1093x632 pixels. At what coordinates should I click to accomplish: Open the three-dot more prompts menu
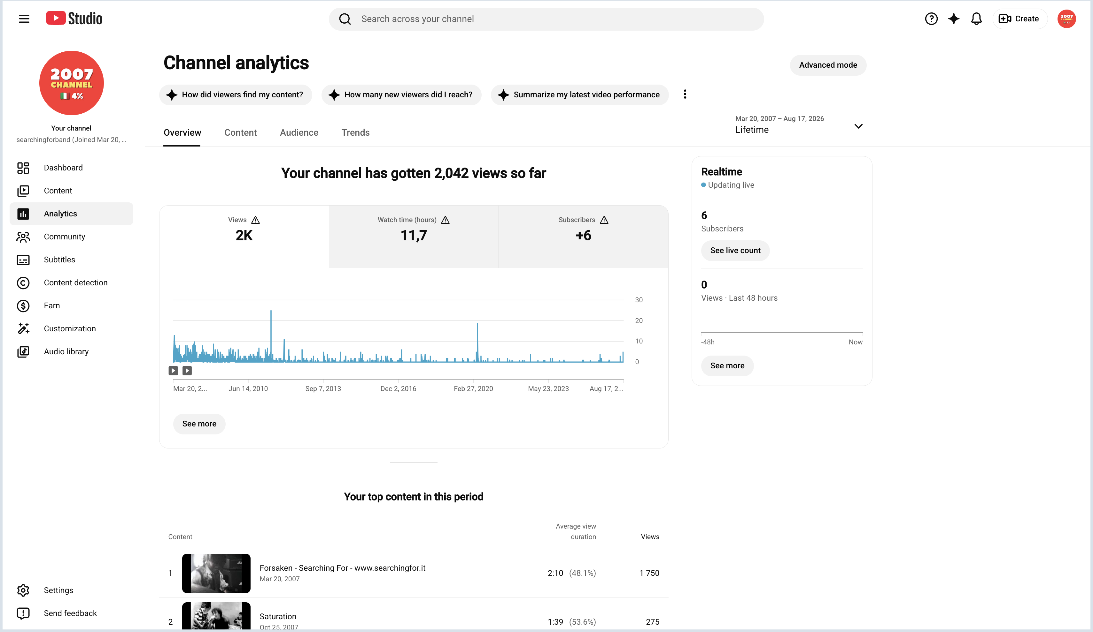click(x=685, y=94)
